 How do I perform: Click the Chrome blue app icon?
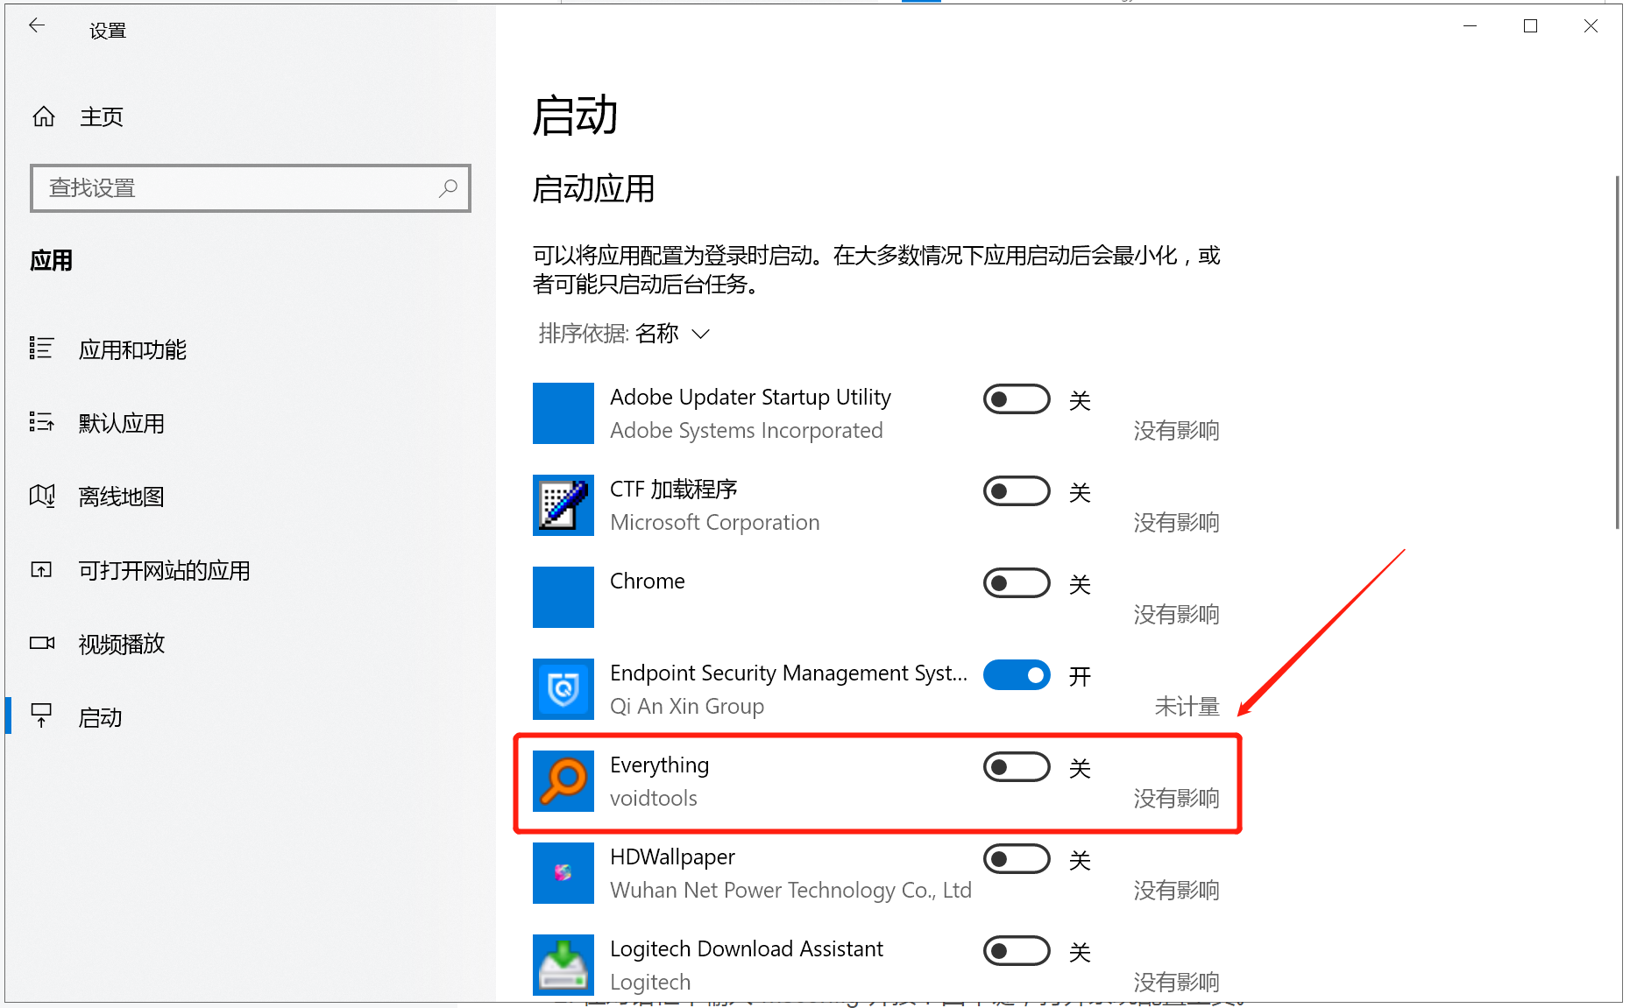point(563,597)
